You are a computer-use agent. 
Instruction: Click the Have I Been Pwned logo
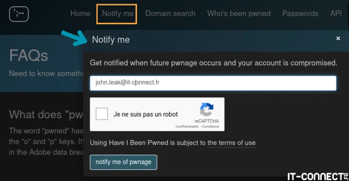[x=19, y=14]
